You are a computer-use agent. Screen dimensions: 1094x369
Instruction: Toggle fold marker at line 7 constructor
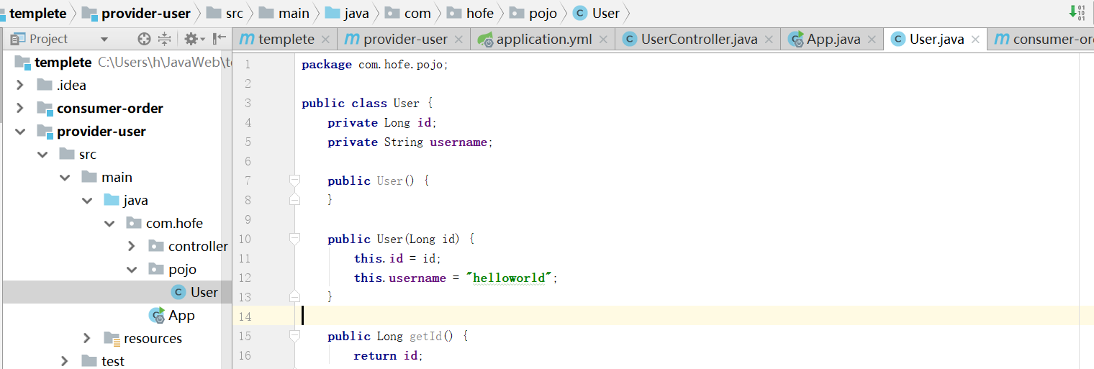pyautogui.click(x=294, y=180)
